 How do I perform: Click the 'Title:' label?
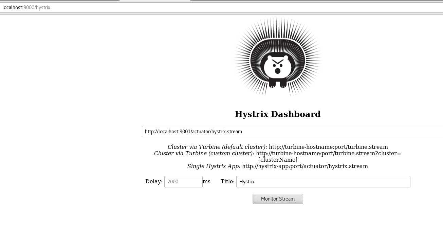[227, 182]
